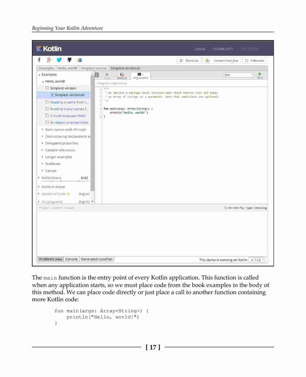Collapse the Examples tree node
Viewport: 306px width, 377px height.
[39, 75]
